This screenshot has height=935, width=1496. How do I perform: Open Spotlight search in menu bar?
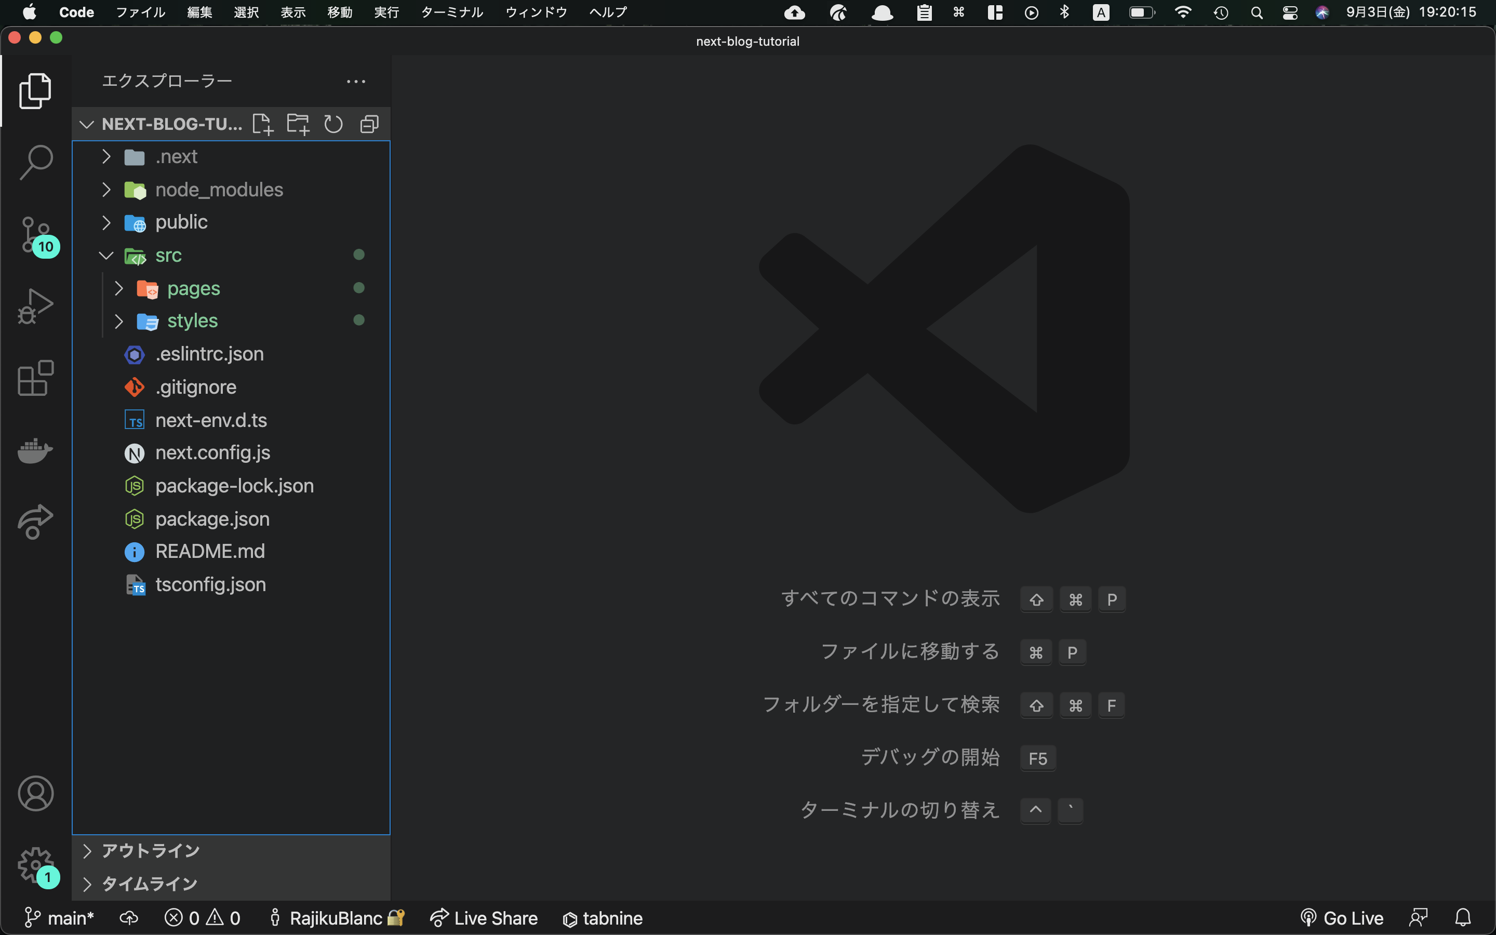(x=1256, y=12)
